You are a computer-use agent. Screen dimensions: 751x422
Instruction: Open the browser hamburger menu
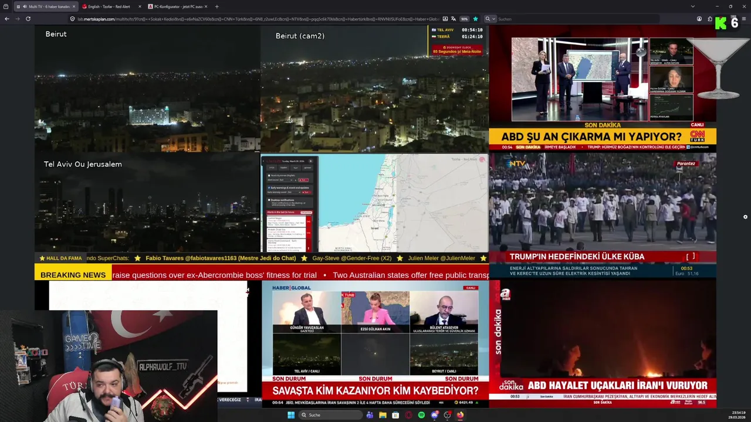[x=744, y=19]
